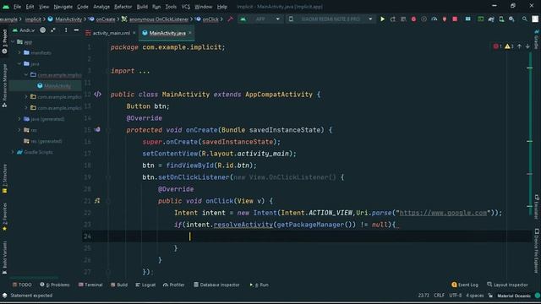541x304 pixels.
Task: Click the Make Project hammer icon
Action: tap(231, 19)
